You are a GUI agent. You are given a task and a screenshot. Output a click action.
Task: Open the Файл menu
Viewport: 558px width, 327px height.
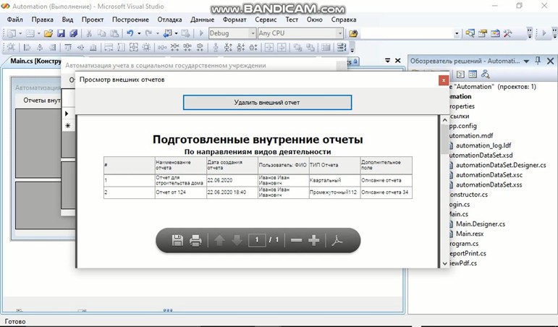(x=14, y=20)
